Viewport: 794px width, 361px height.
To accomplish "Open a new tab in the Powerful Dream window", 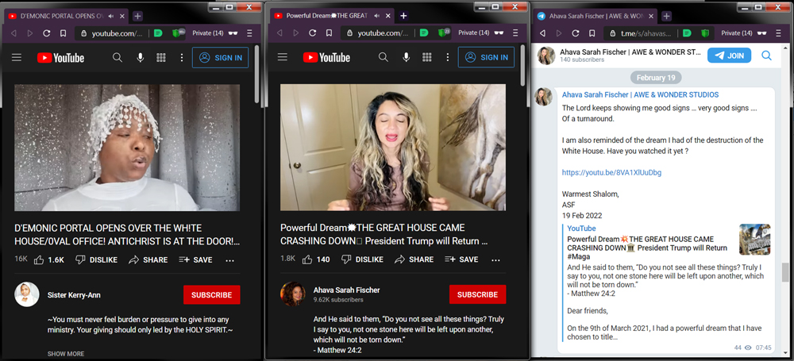I will coord(403,16).
